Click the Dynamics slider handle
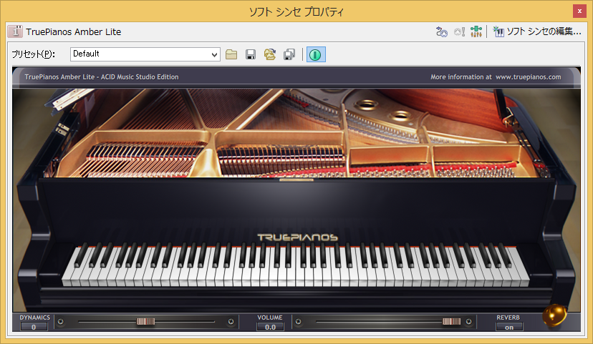 point(145,322)
